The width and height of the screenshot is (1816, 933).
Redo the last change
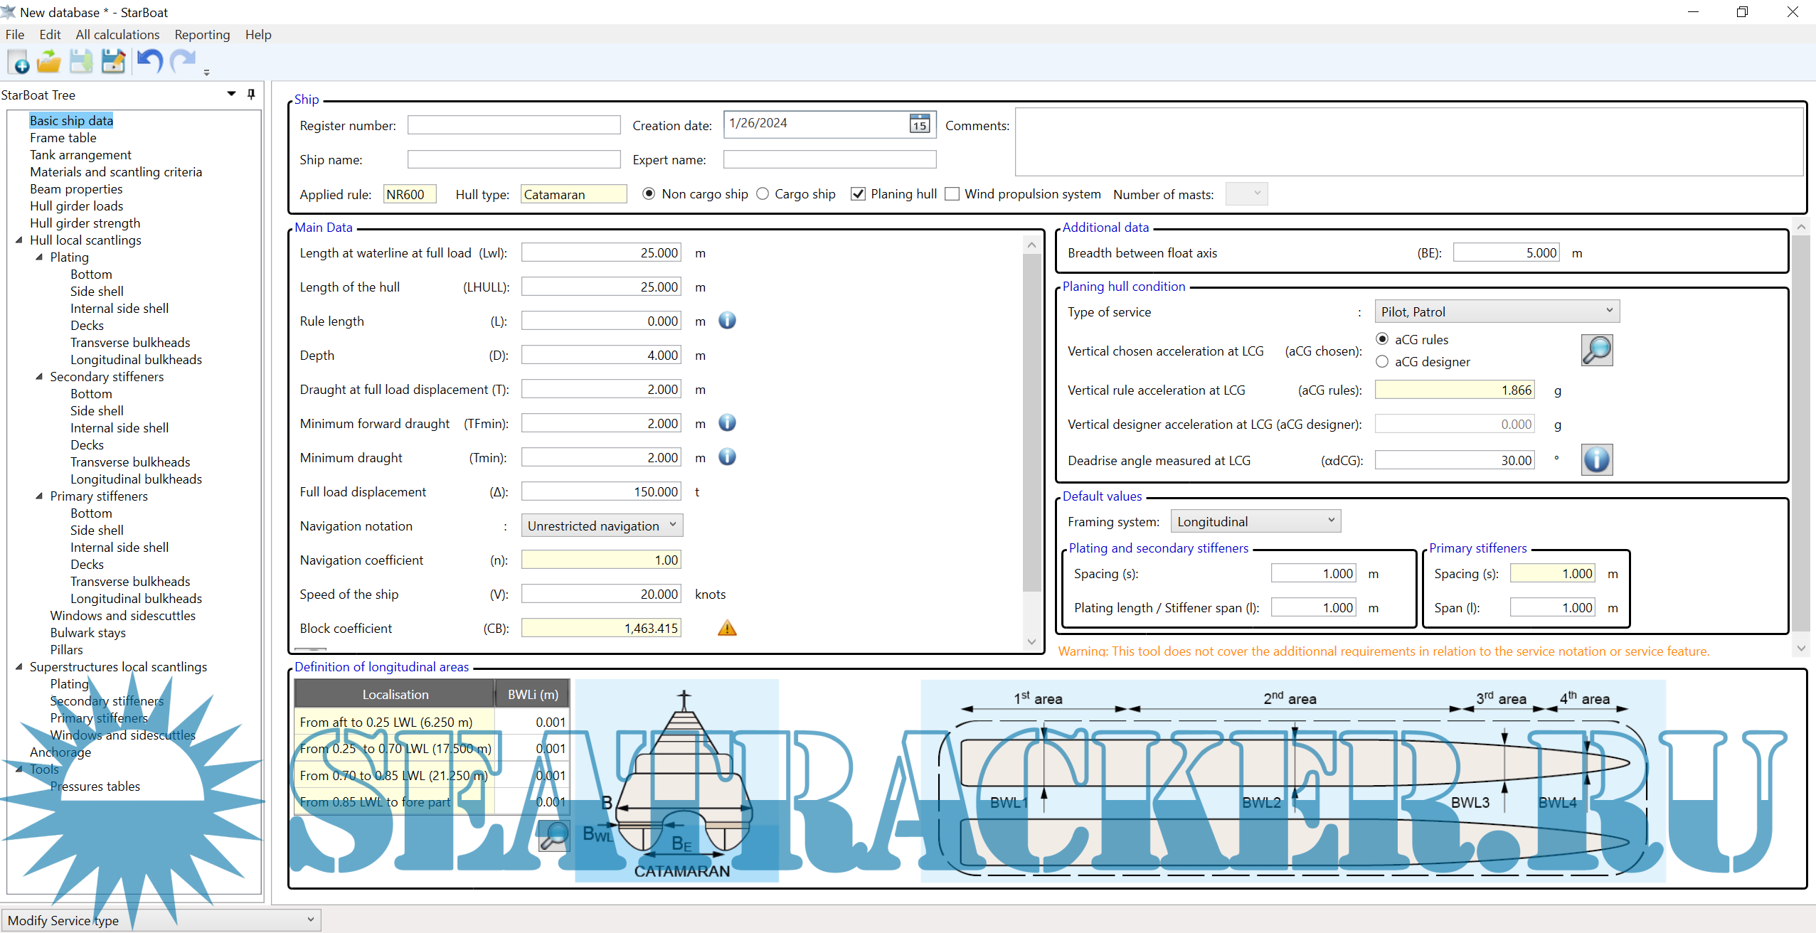click(x=181, y=62)
